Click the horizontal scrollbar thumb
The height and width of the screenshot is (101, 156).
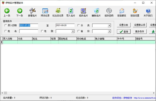(x=5, y=93)
